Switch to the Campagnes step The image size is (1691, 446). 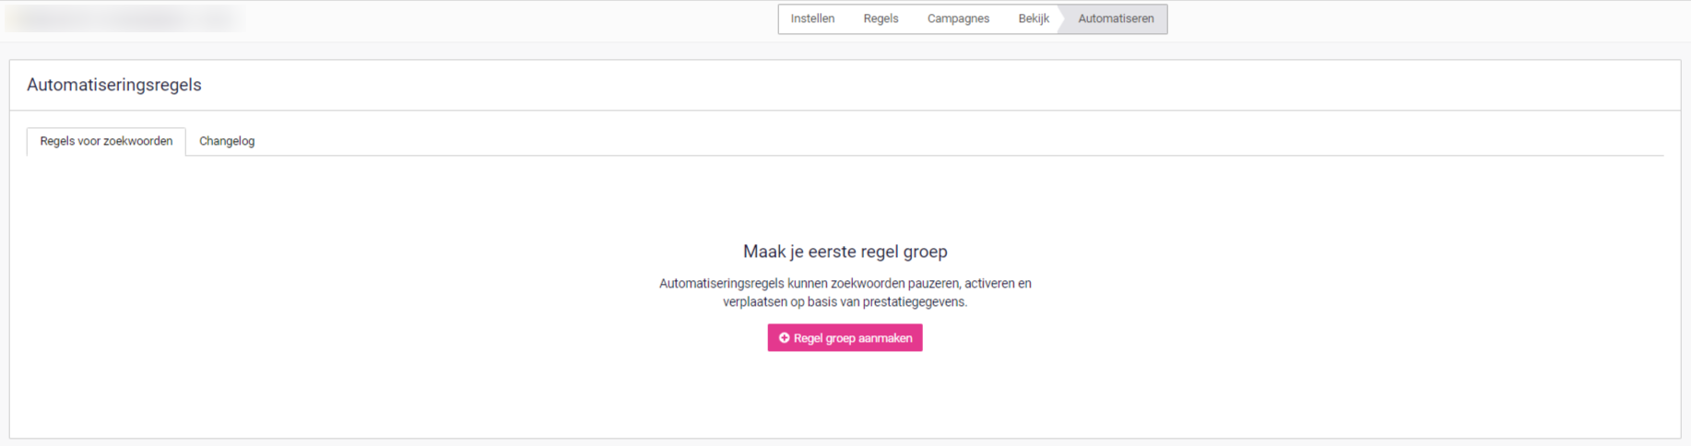click(958, 18)
